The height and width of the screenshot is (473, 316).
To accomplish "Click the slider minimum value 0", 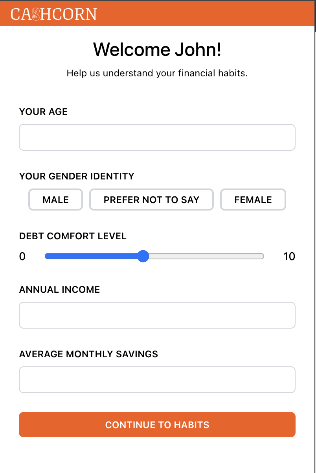I will [x=22, y=257].
